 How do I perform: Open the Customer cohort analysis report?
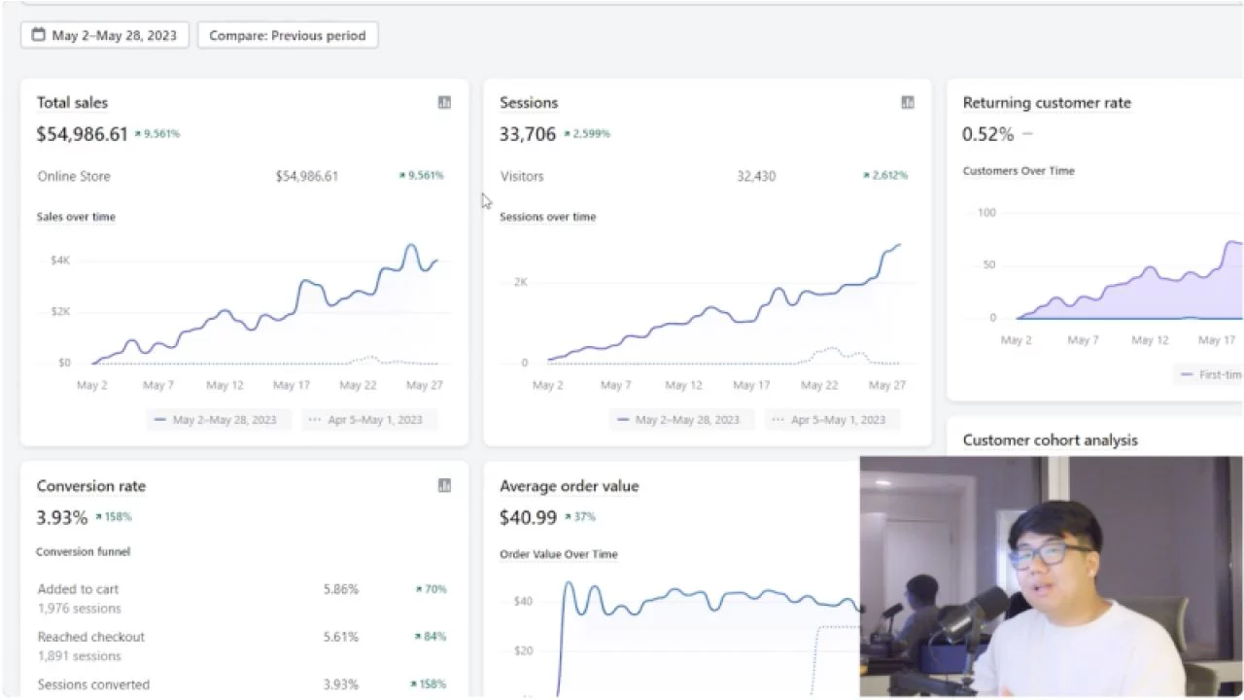click(x=1049, y=439)
